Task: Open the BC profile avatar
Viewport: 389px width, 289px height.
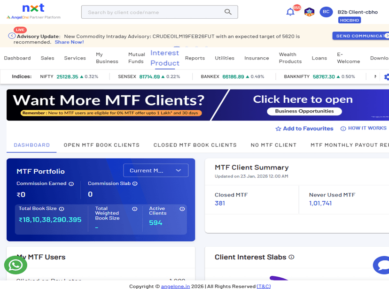Action: [x=326, y=12]
